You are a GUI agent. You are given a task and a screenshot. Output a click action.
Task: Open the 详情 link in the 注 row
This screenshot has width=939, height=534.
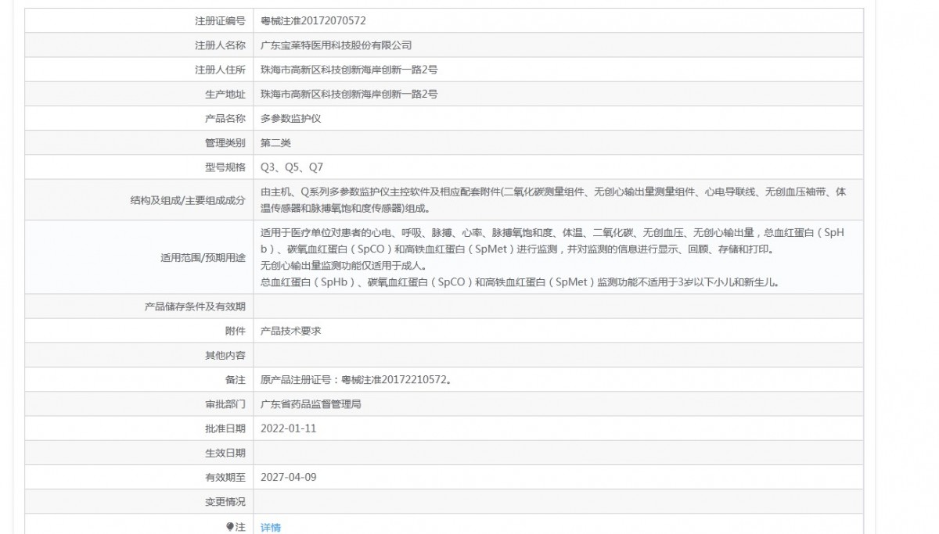[271, 527]
